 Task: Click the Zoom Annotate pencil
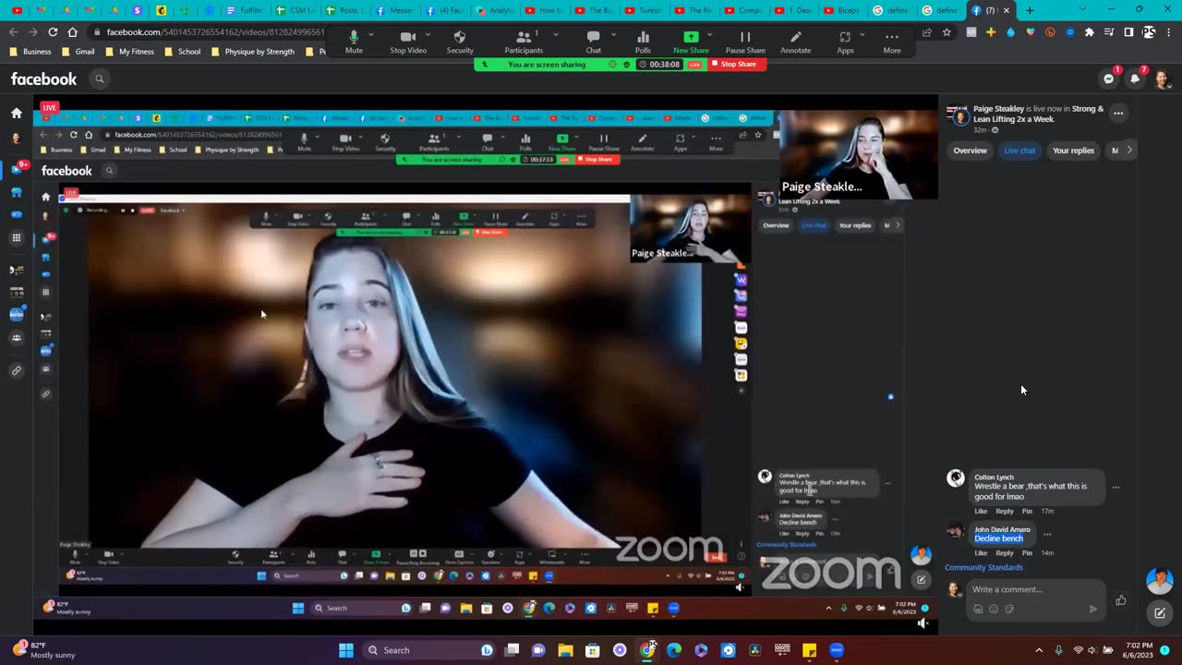(x=795, y=42)
